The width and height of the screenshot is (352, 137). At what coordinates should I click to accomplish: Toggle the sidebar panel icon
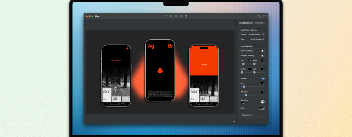(x=265, y=16)
